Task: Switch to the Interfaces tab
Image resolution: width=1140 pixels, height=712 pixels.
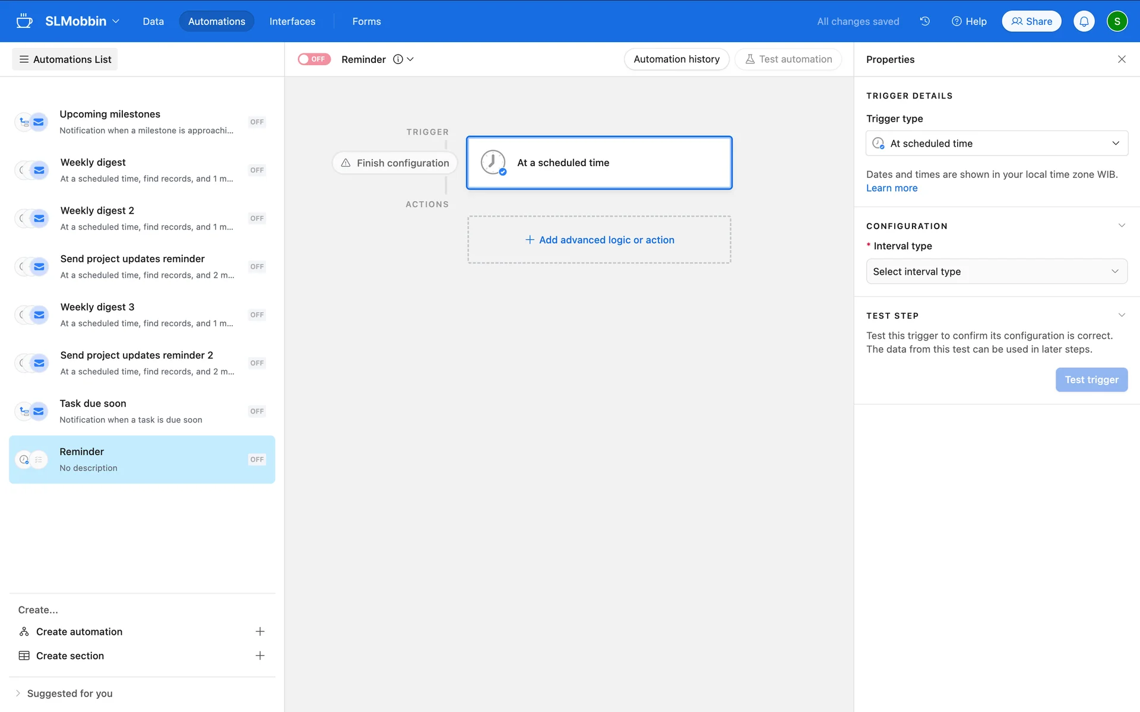Action: pyautogui.click(x=292, y=21)
